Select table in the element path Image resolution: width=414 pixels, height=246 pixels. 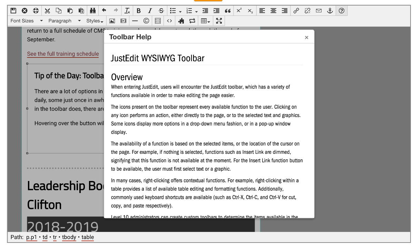coord(88,237)
